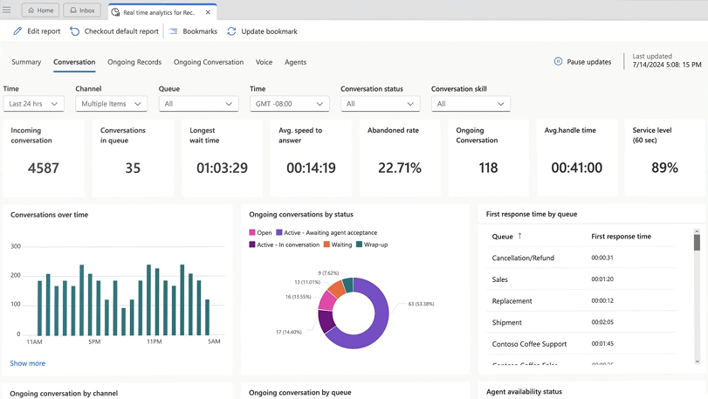Open the hamburger navigation menu
Screen dimensions: 708x399
7,10
